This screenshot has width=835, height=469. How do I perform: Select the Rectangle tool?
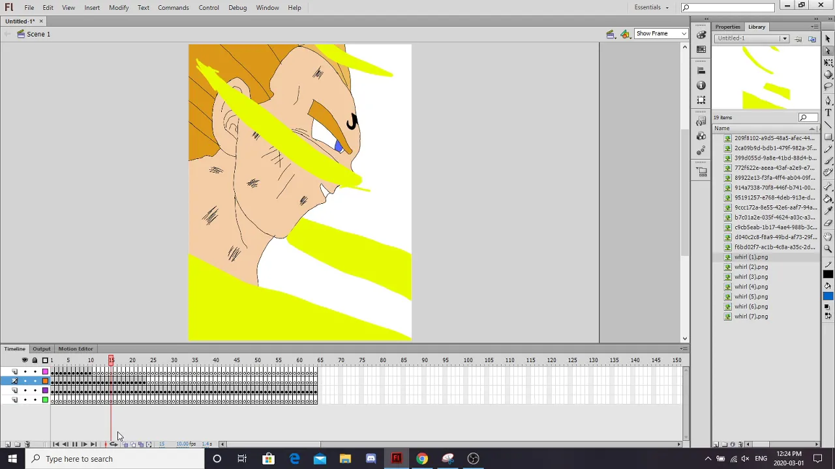828,137
